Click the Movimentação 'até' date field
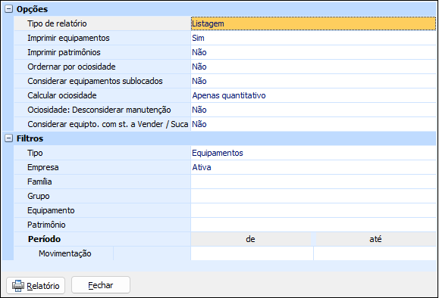Image resolution: width=439 pixels, height=298 pixels. point(375,253)
